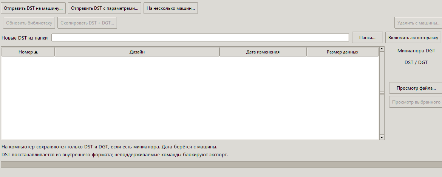
Task: Sort by "Дата изменения" column header
Action: [x=263, y=52]
